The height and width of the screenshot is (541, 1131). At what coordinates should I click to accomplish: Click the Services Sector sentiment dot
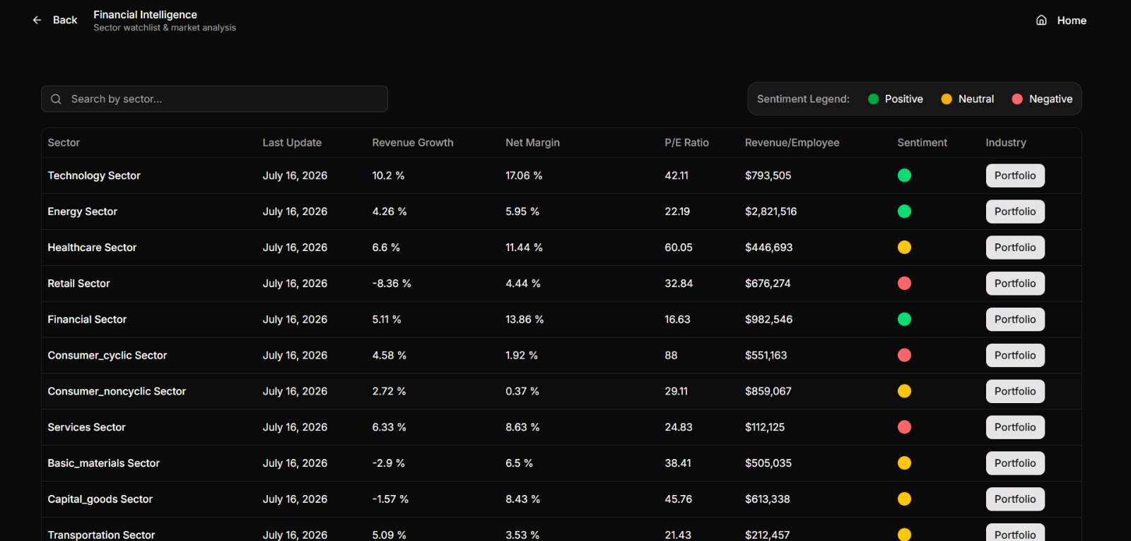point(904,427)
